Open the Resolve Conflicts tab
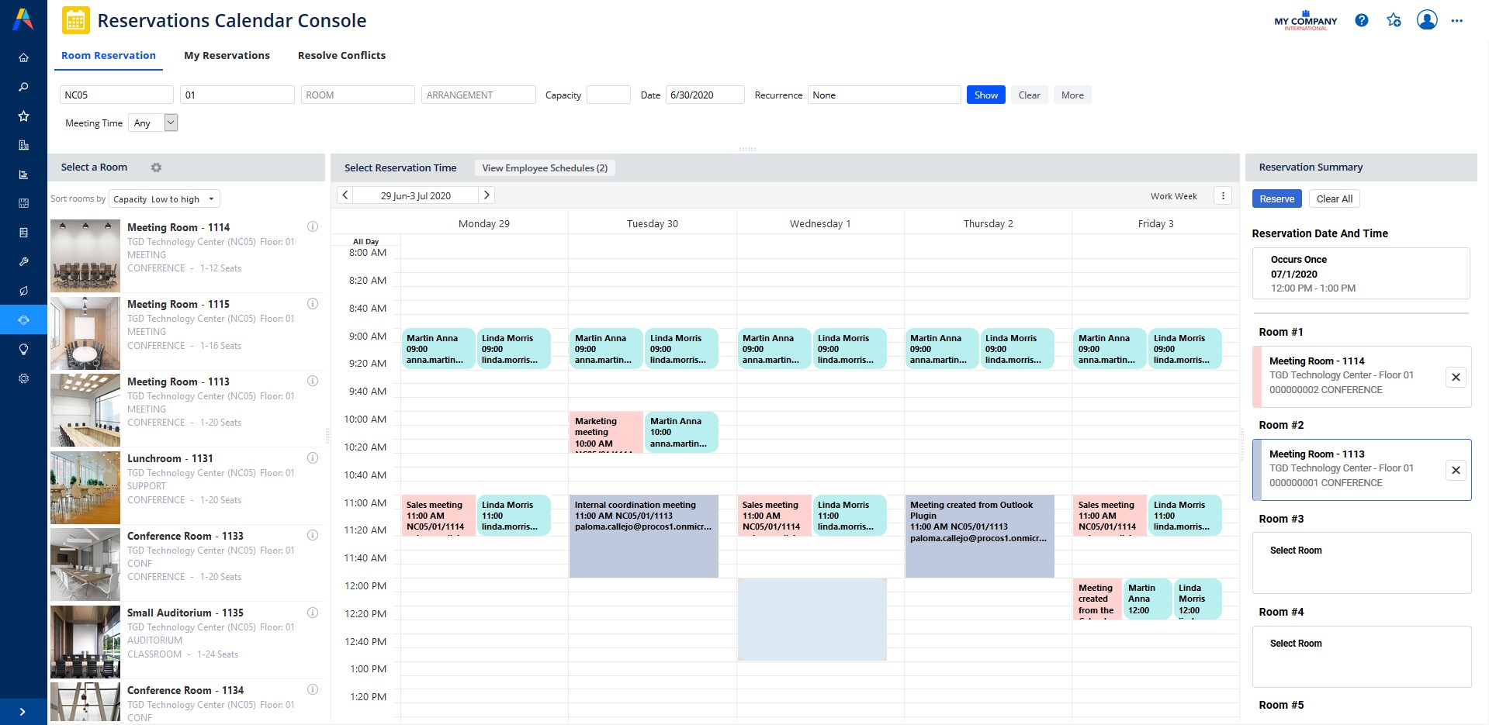Viewport: 1489px width, 725px height. click(x=341, y=56)
